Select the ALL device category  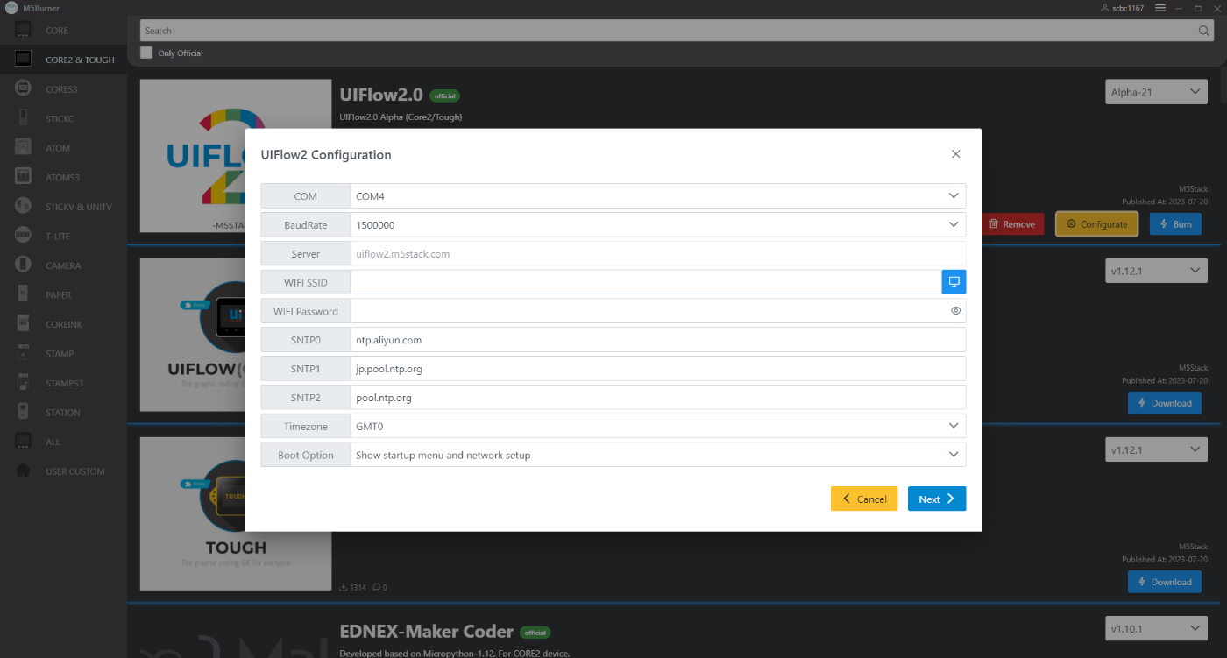coord(22,441)
